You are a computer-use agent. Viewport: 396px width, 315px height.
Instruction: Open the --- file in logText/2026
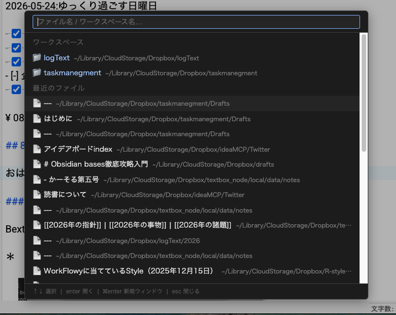tap(192, 240)
